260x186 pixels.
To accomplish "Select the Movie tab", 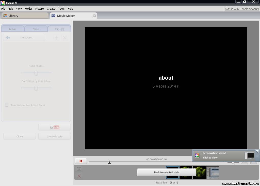I will point(13,29).
